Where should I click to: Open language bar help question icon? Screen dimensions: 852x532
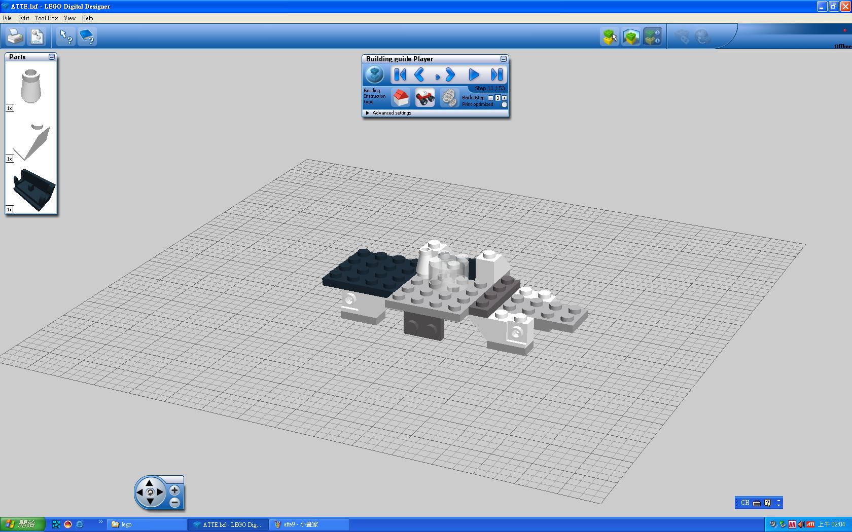click(768, 503)
